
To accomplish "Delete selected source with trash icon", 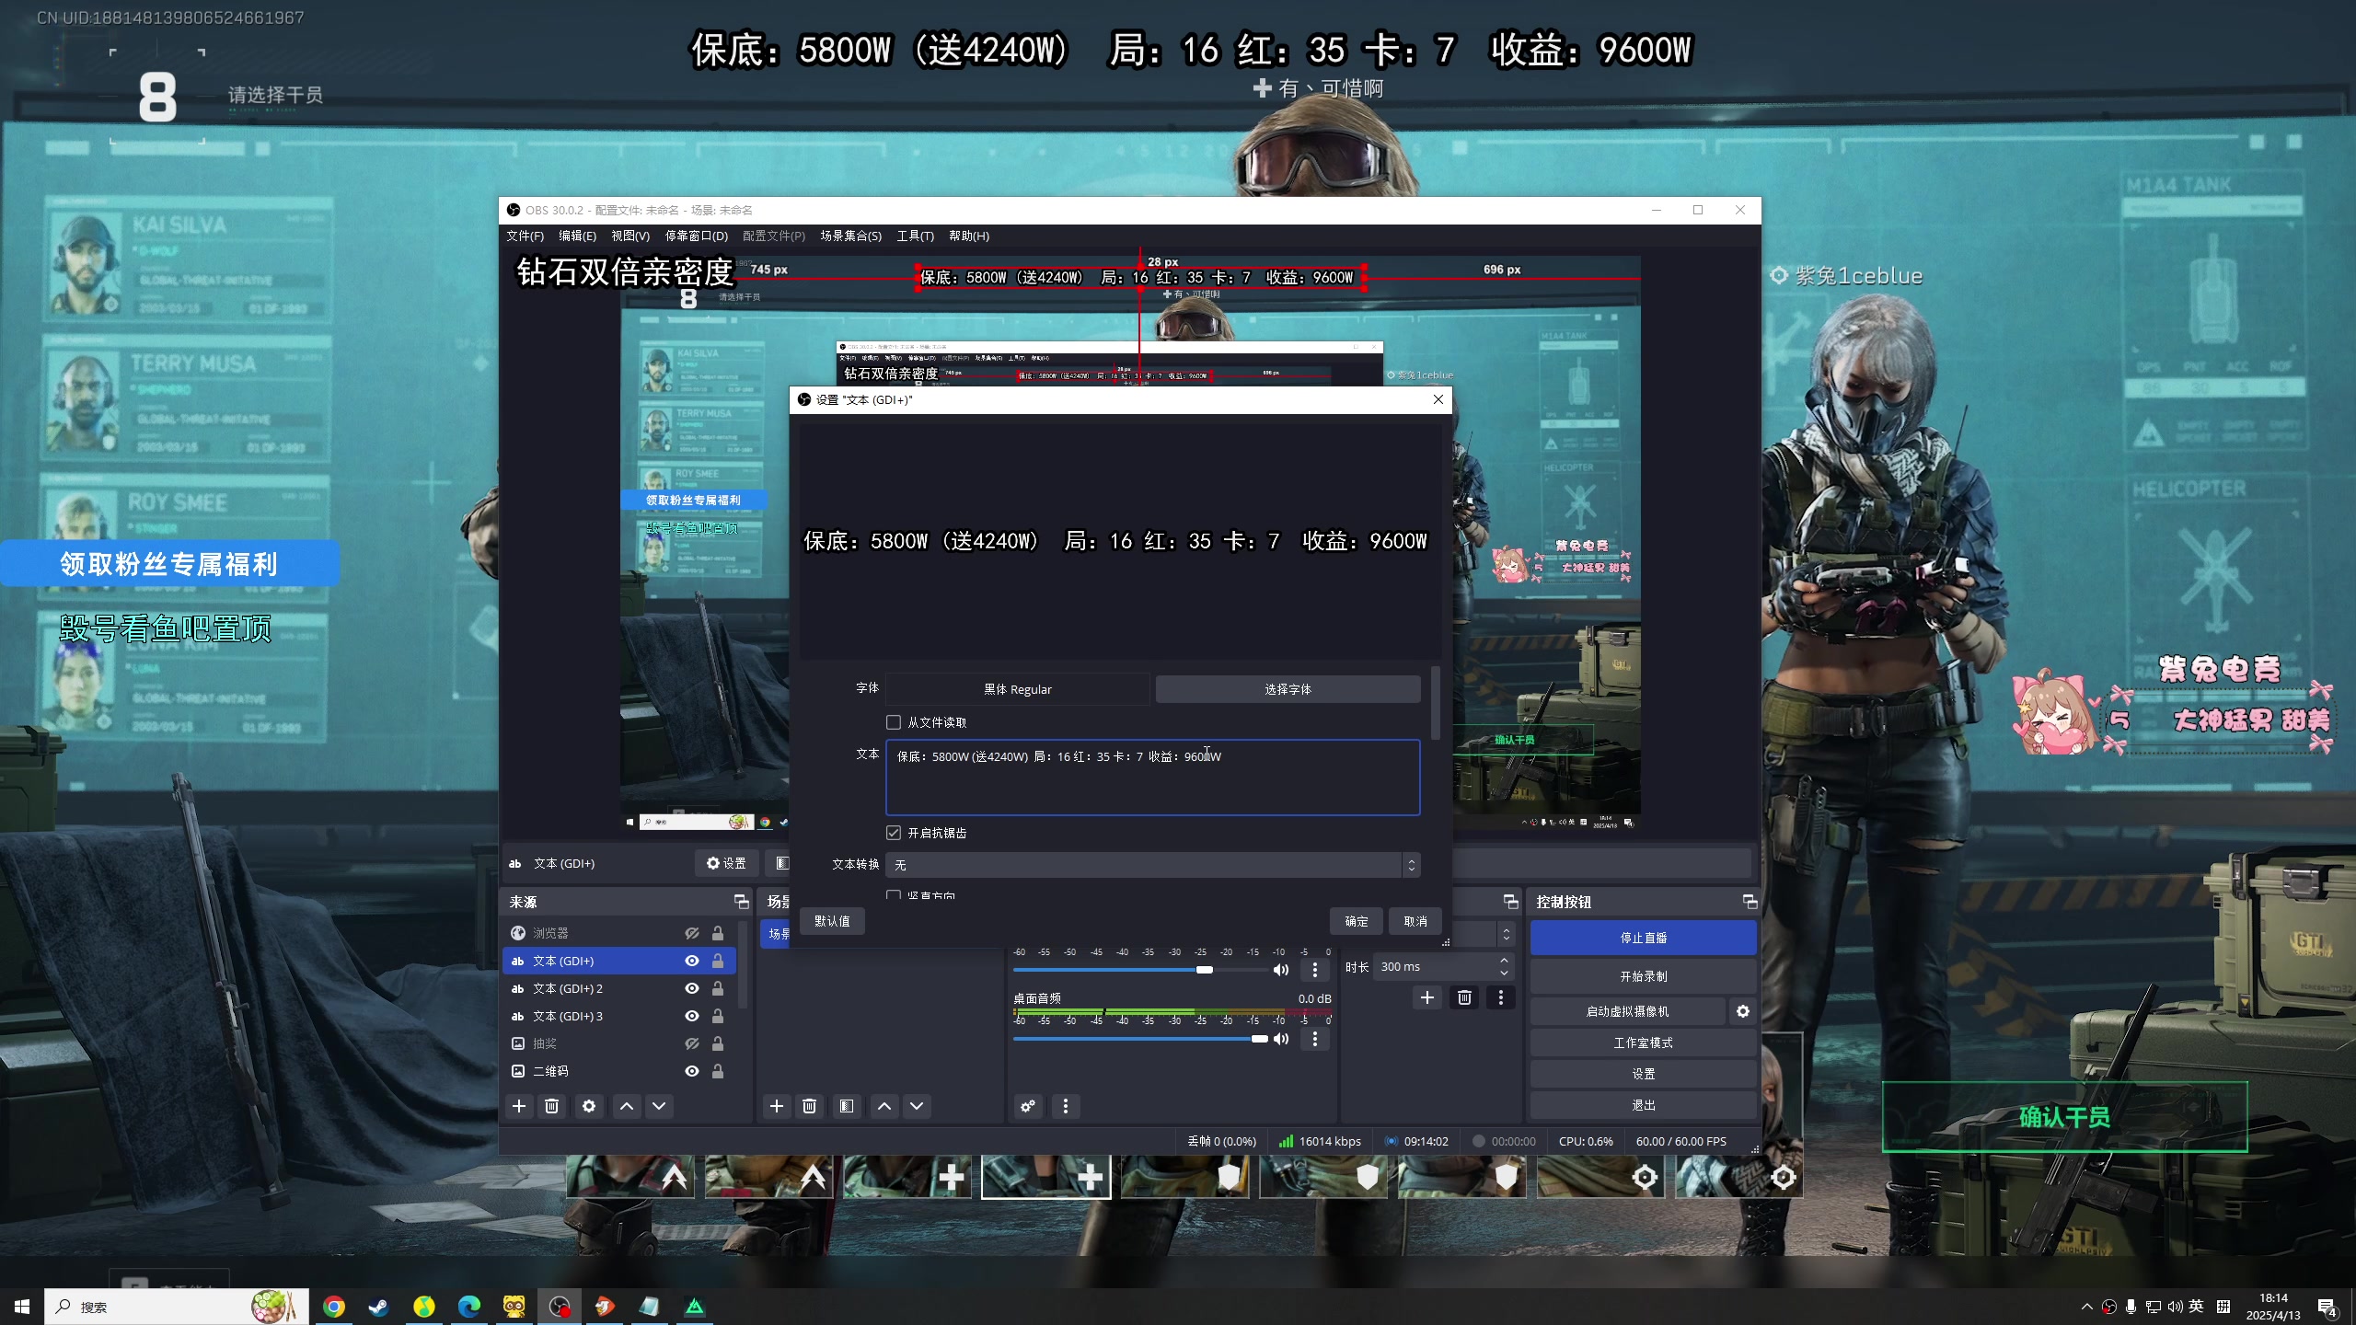I will point(552,1106).
